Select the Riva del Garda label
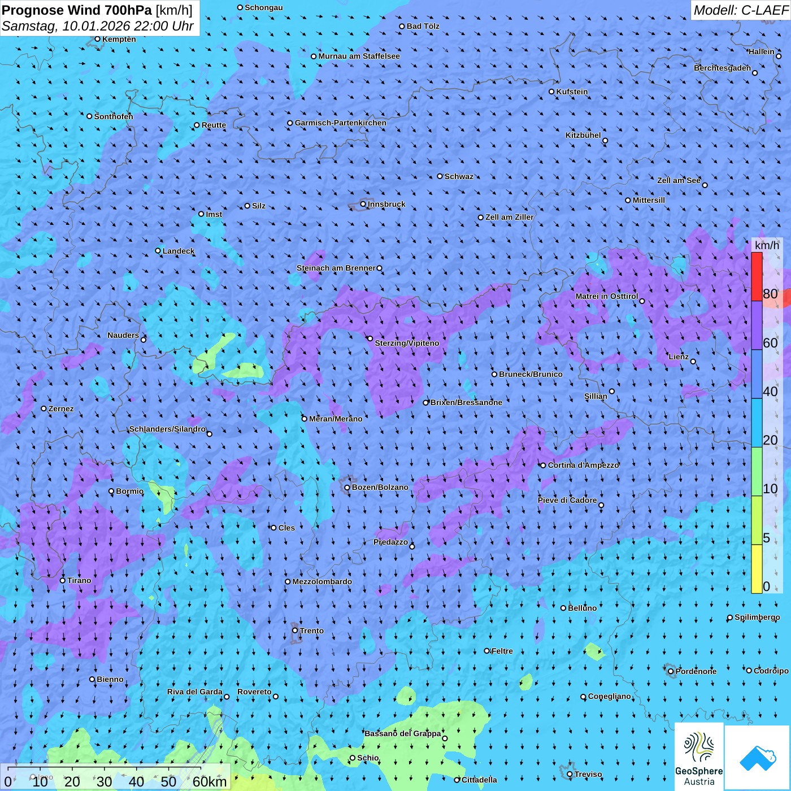The width and height of the screenshot is (791, 791). coord(195,692)
